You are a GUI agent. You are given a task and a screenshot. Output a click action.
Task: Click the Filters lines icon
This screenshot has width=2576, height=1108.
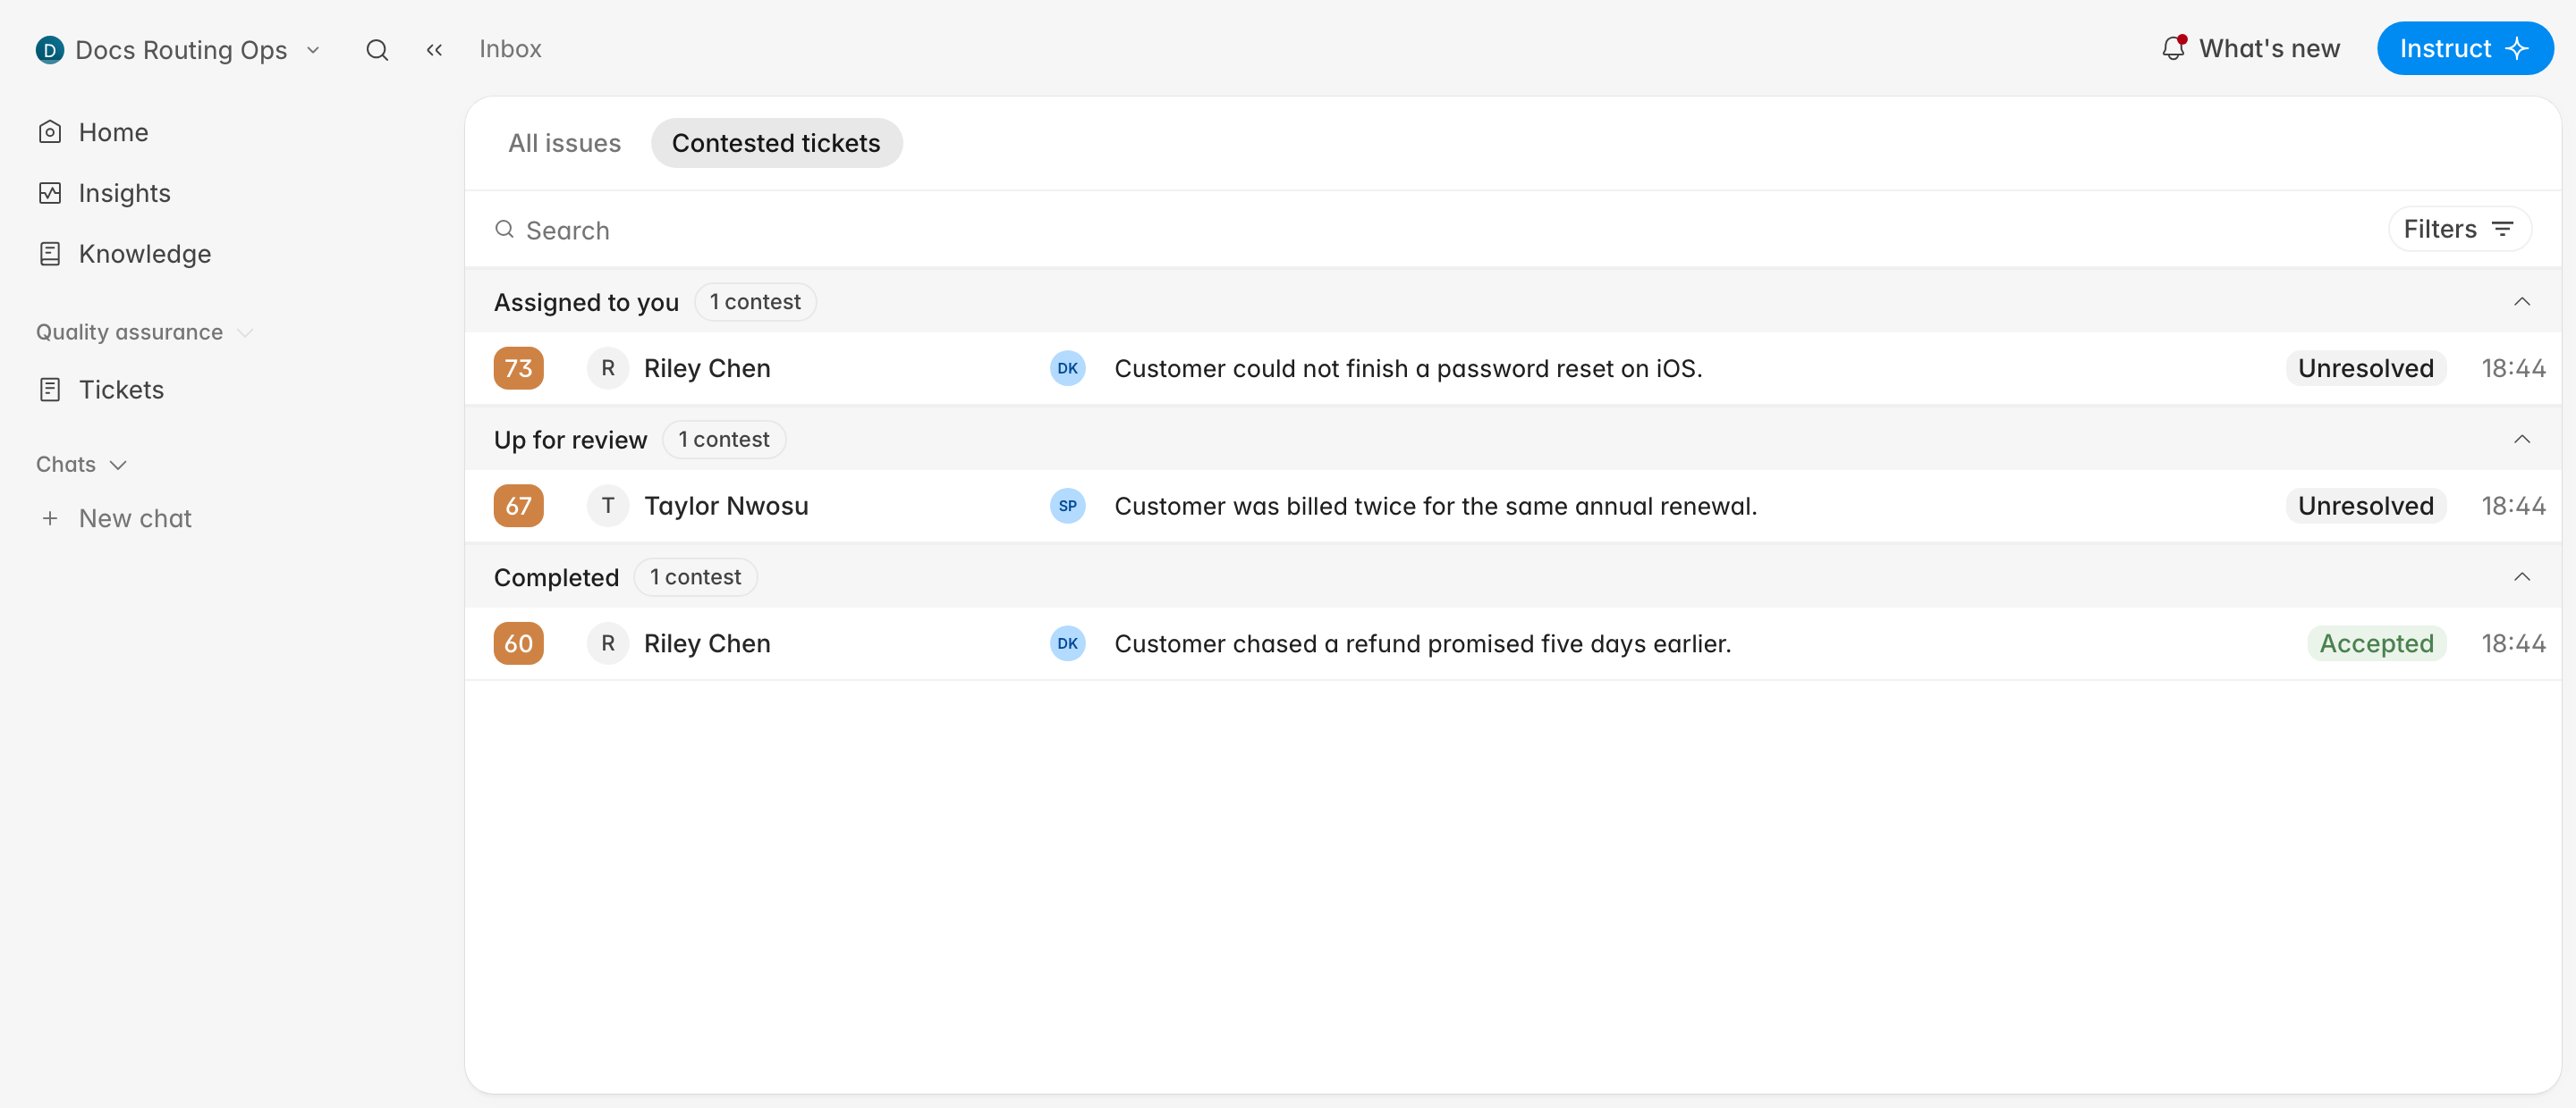[x=2503, y=229]
